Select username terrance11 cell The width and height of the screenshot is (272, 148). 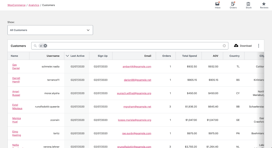point(53,80)
